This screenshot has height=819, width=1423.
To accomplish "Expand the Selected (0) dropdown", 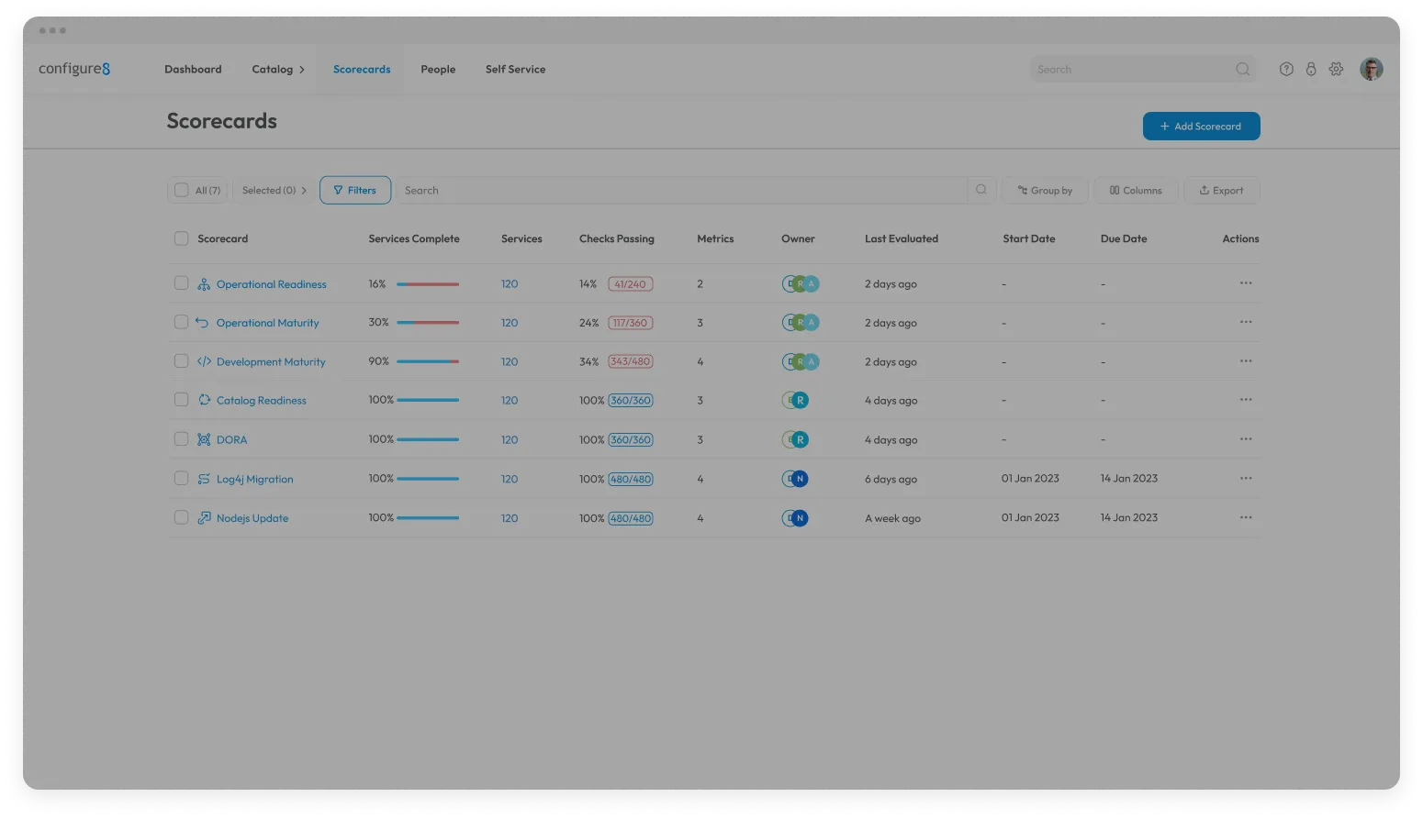I will tap(275, 191).
